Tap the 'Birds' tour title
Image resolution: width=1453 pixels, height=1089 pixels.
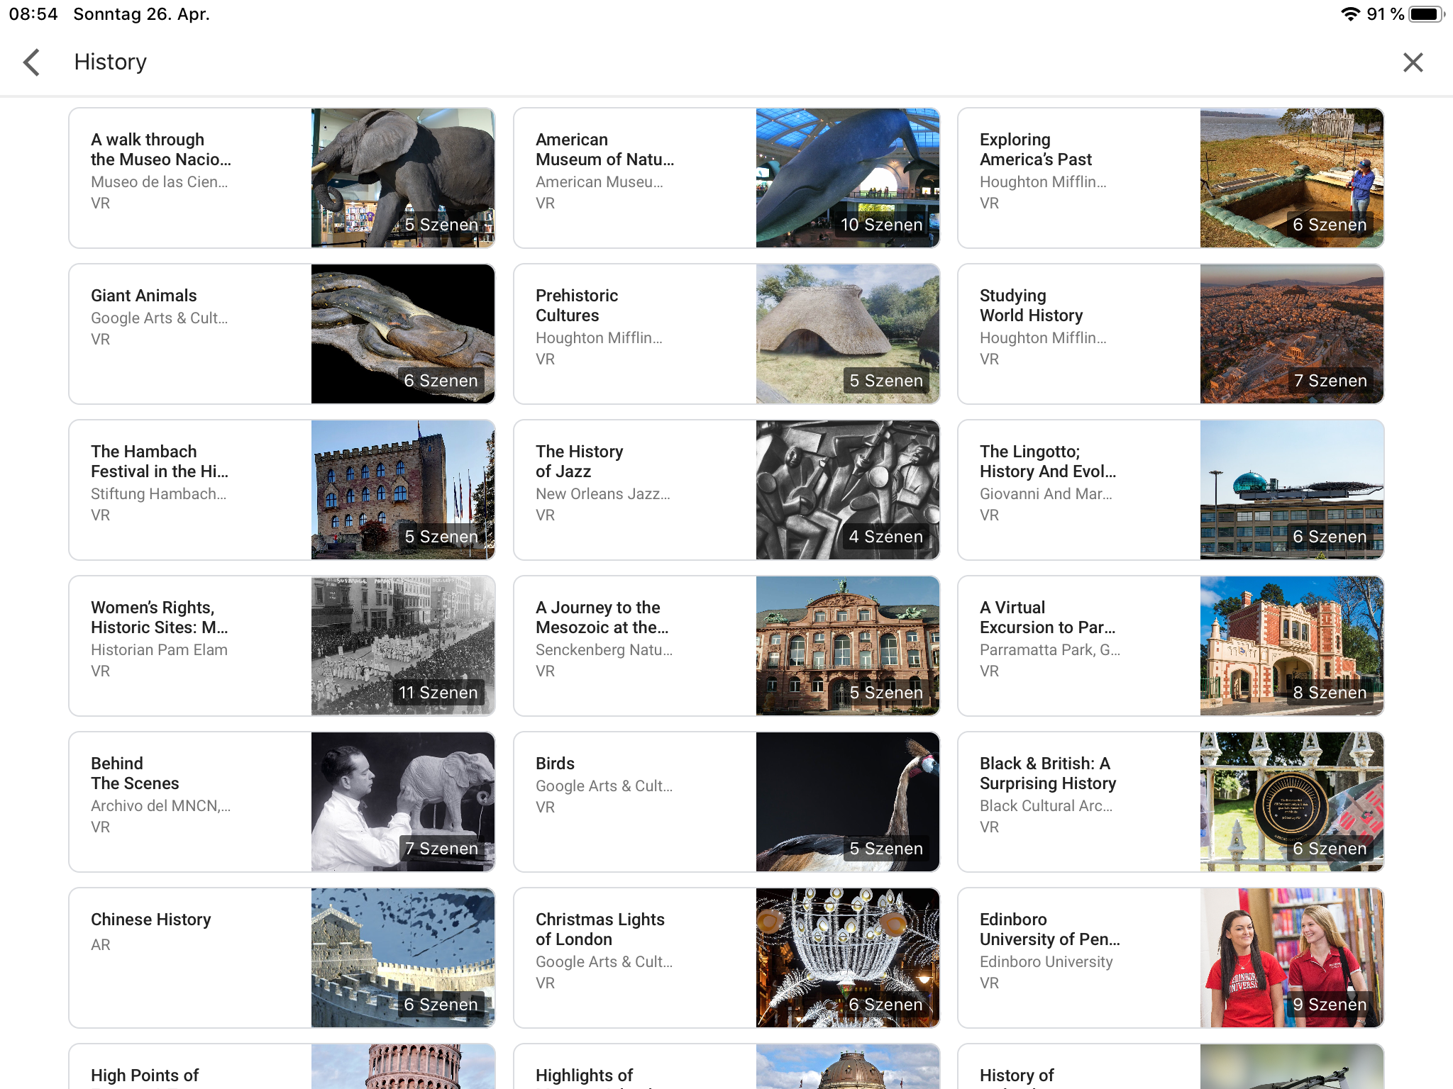point(555,764)
